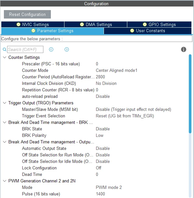The image size is (194, 198).
Task: Open PWM Mode value PWM mode 2
Action: tap(109, 187)
